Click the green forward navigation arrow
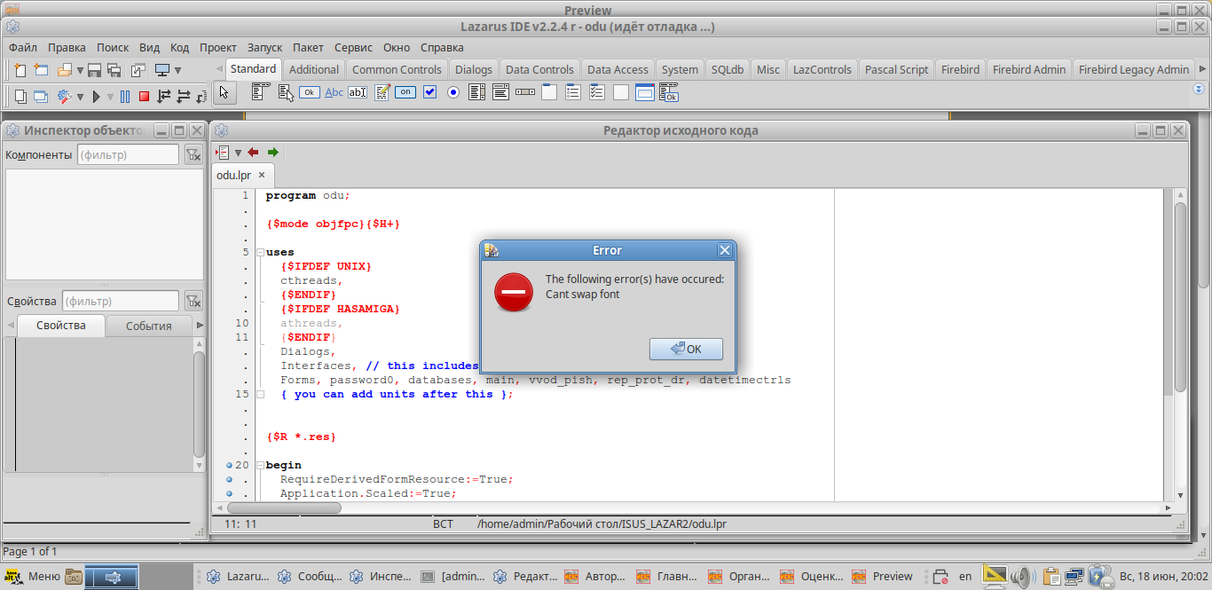 point(272,152)
